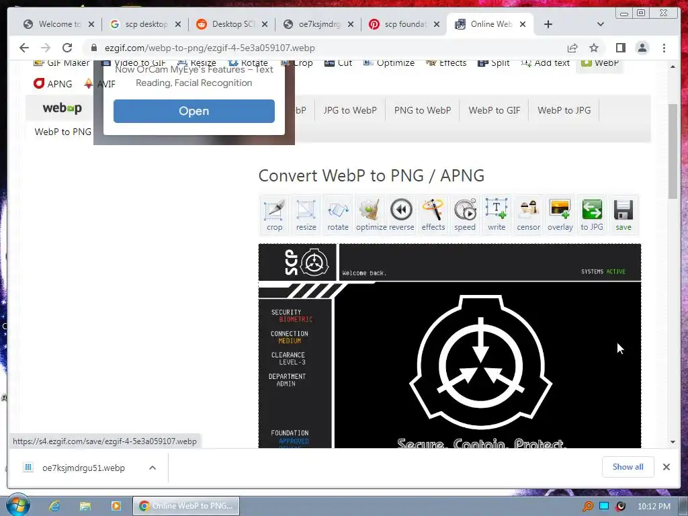This screenshot has height=516, width=688.
Task: Share this page via the share icon
Action: click(572, 48)
